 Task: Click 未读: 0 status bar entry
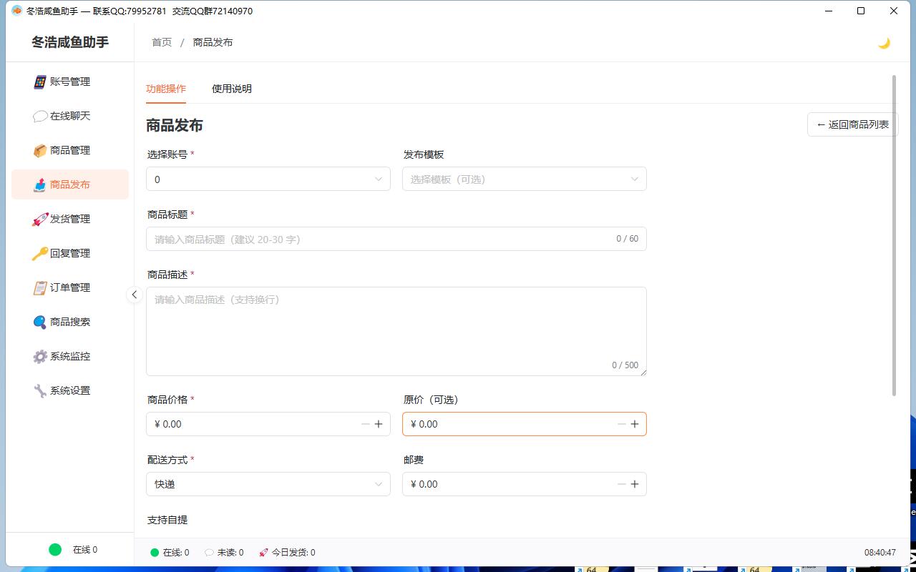click(224, 553)
